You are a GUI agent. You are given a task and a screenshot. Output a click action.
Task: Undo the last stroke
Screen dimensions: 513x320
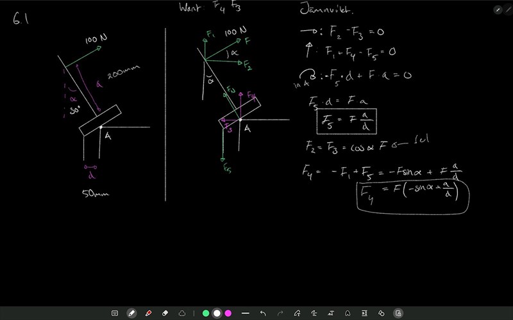(263, 313)
